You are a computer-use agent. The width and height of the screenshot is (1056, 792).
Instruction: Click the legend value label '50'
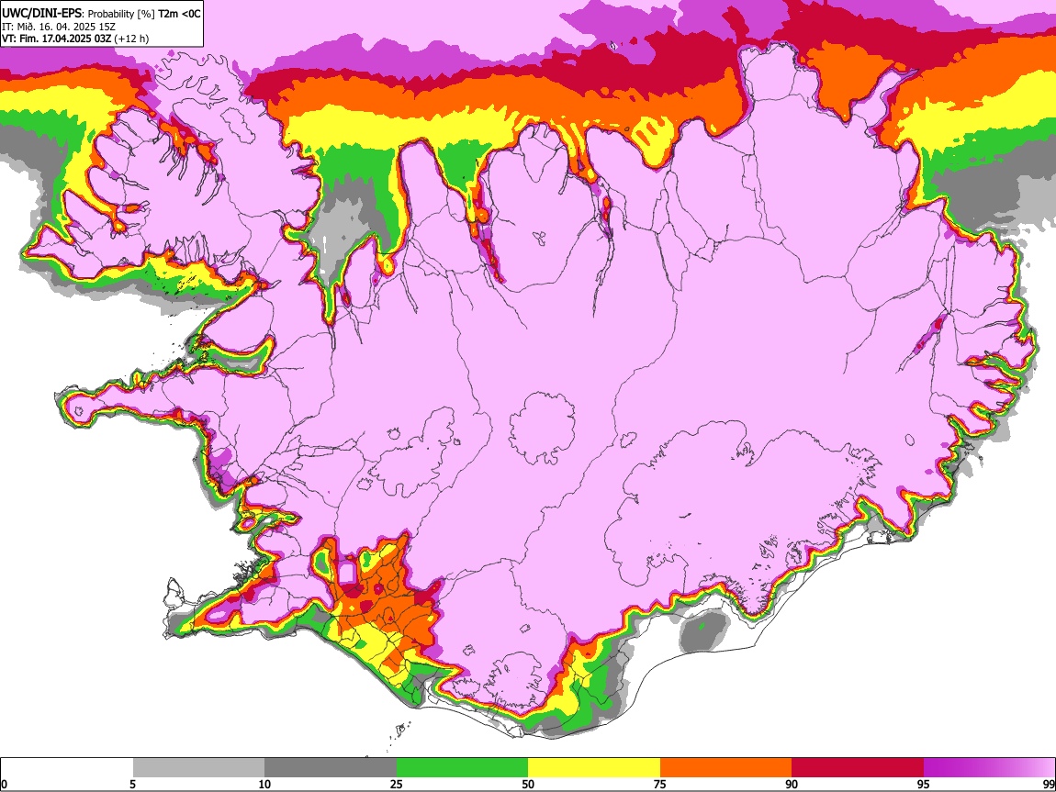[528, 784]
